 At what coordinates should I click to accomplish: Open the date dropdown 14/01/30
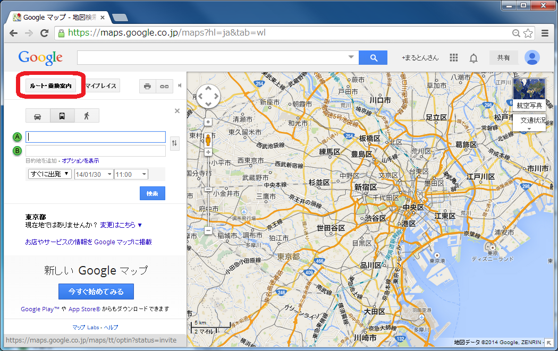pos(94,174)
